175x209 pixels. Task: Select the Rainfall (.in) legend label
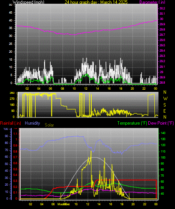point(11,123)
